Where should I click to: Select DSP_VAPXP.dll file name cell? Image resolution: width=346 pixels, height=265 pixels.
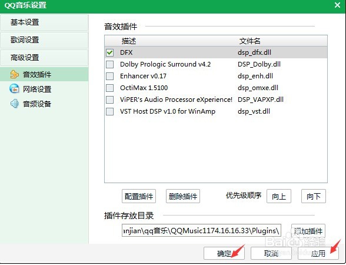[261, 100]
